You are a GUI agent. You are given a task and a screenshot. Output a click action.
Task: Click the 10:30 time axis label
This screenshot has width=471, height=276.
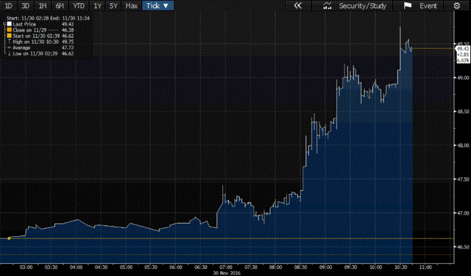pos(400,267)
